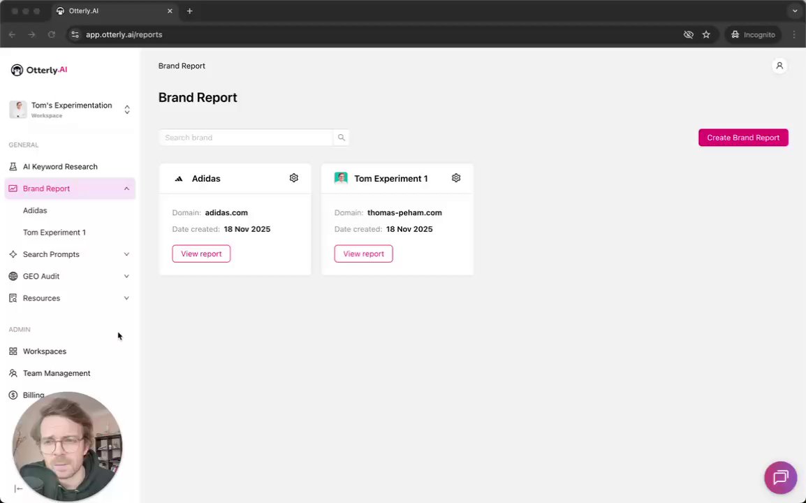View report for Adidas
This screenshot has height=503, width=806.
[x=201, y=254]
